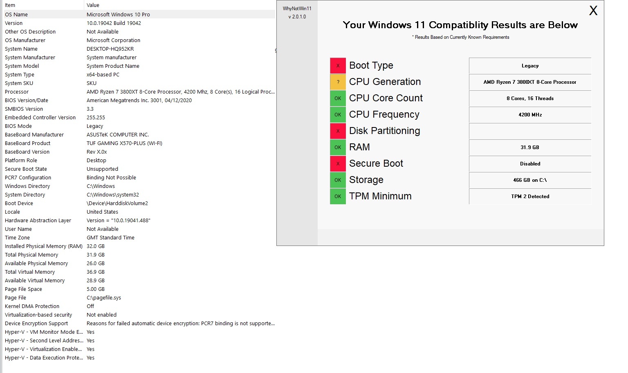This screenshot has height=373, width=628.
Task: Select the System Model row
Action: [139, 66]
